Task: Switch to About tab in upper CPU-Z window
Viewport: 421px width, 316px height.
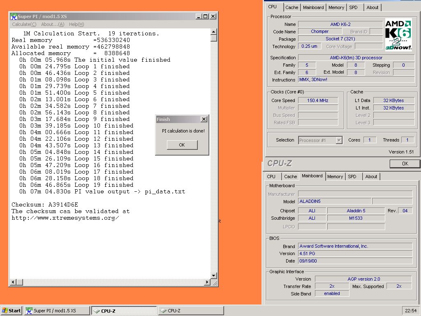Action: [x=372, y=7]
